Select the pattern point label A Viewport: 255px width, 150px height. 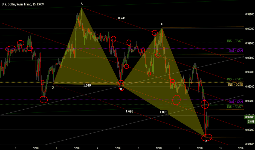coord(82,4)
